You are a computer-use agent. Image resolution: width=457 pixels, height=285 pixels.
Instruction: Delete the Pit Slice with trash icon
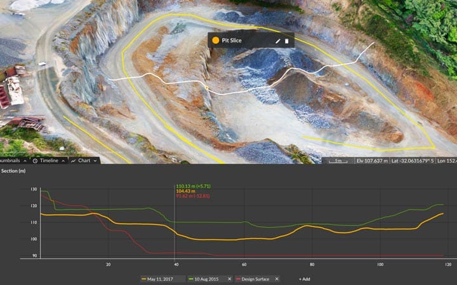[287, 41]
